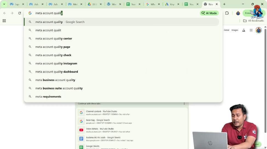This screenshot has height=149, width=267.
Task: Switch to the first Meta 'Exp' tab
Action: [x=15, y=4]
